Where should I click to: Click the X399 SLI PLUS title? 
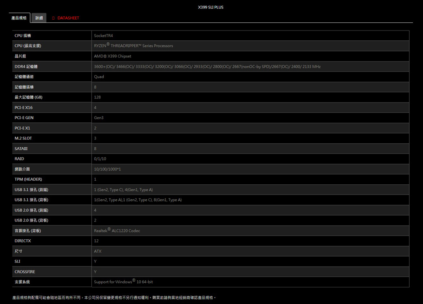coord(211,7)
